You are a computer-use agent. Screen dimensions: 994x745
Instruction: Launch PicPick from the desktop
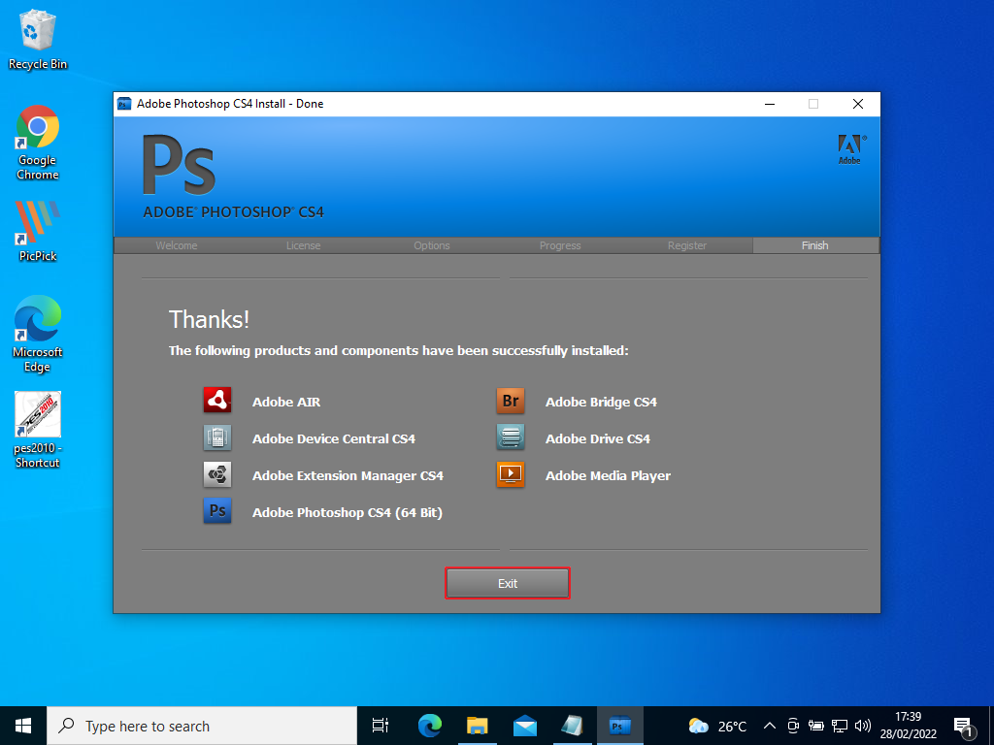pos(37,223)
